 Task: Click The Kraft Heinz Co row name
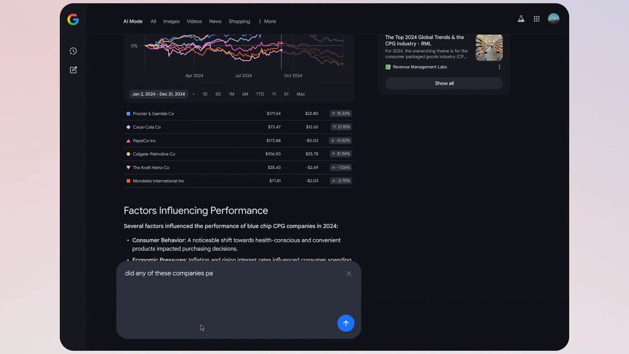pos(151,168)
